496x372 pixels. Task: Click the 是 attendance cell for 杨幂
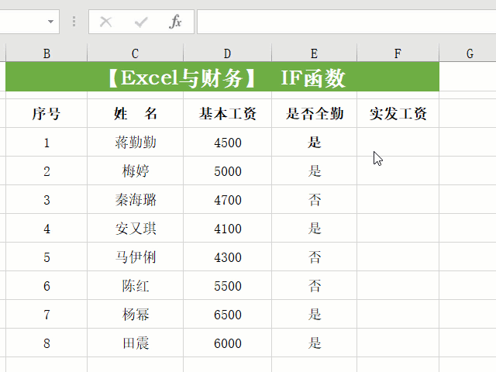point(314,315)
